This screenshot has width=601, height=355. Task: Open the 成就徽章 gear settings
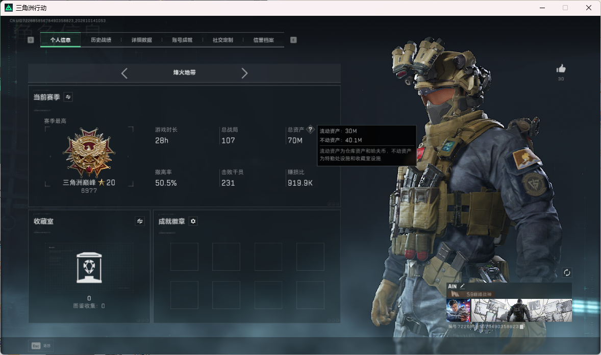pyautogui.click(x=193, y=221)
